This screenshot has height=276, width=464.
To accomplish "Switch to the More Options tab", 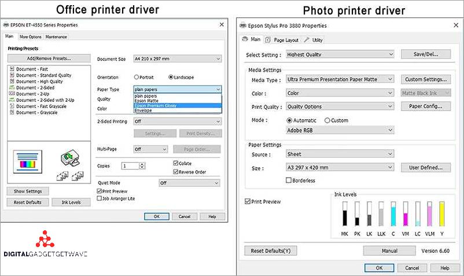I will coord(31,36).
